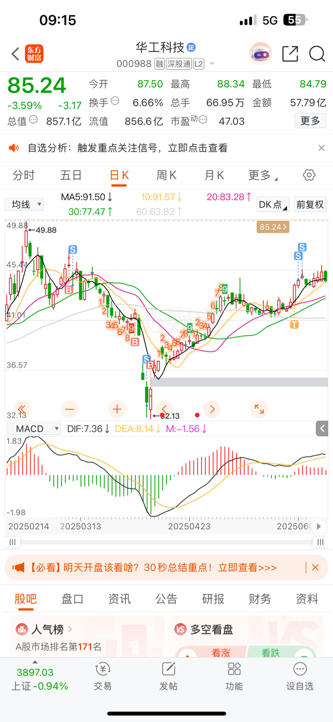Expand chart to fullscreen icon
333x722 pixels.
pos(259,409)
